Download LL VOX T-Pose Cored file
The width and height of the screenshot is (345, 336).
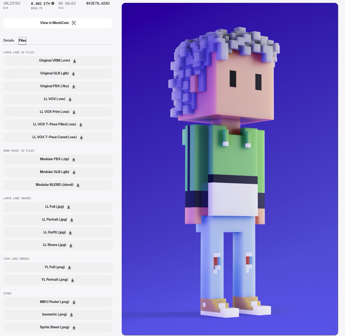click(58, 137)
